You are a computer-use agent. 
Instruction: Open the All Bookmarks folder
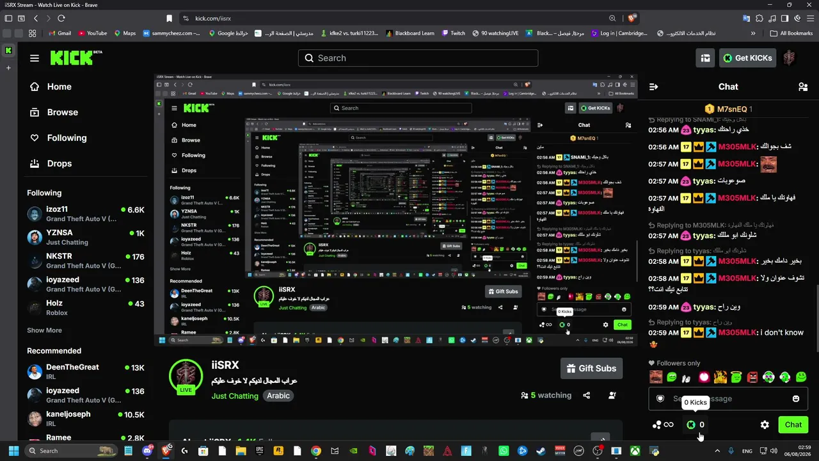tap(791, 33)
